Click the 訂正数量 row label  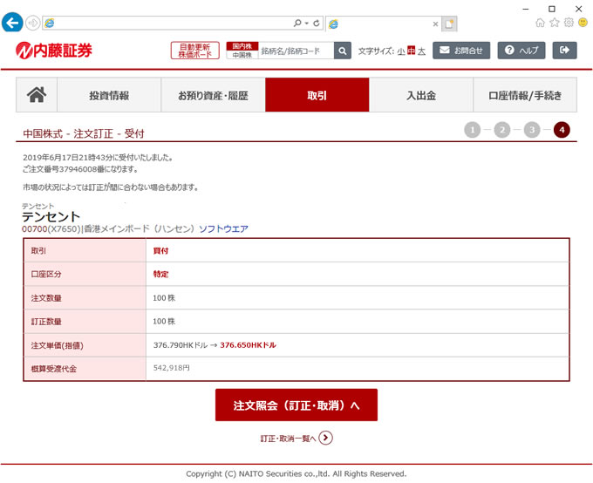[x=46, y=322]
